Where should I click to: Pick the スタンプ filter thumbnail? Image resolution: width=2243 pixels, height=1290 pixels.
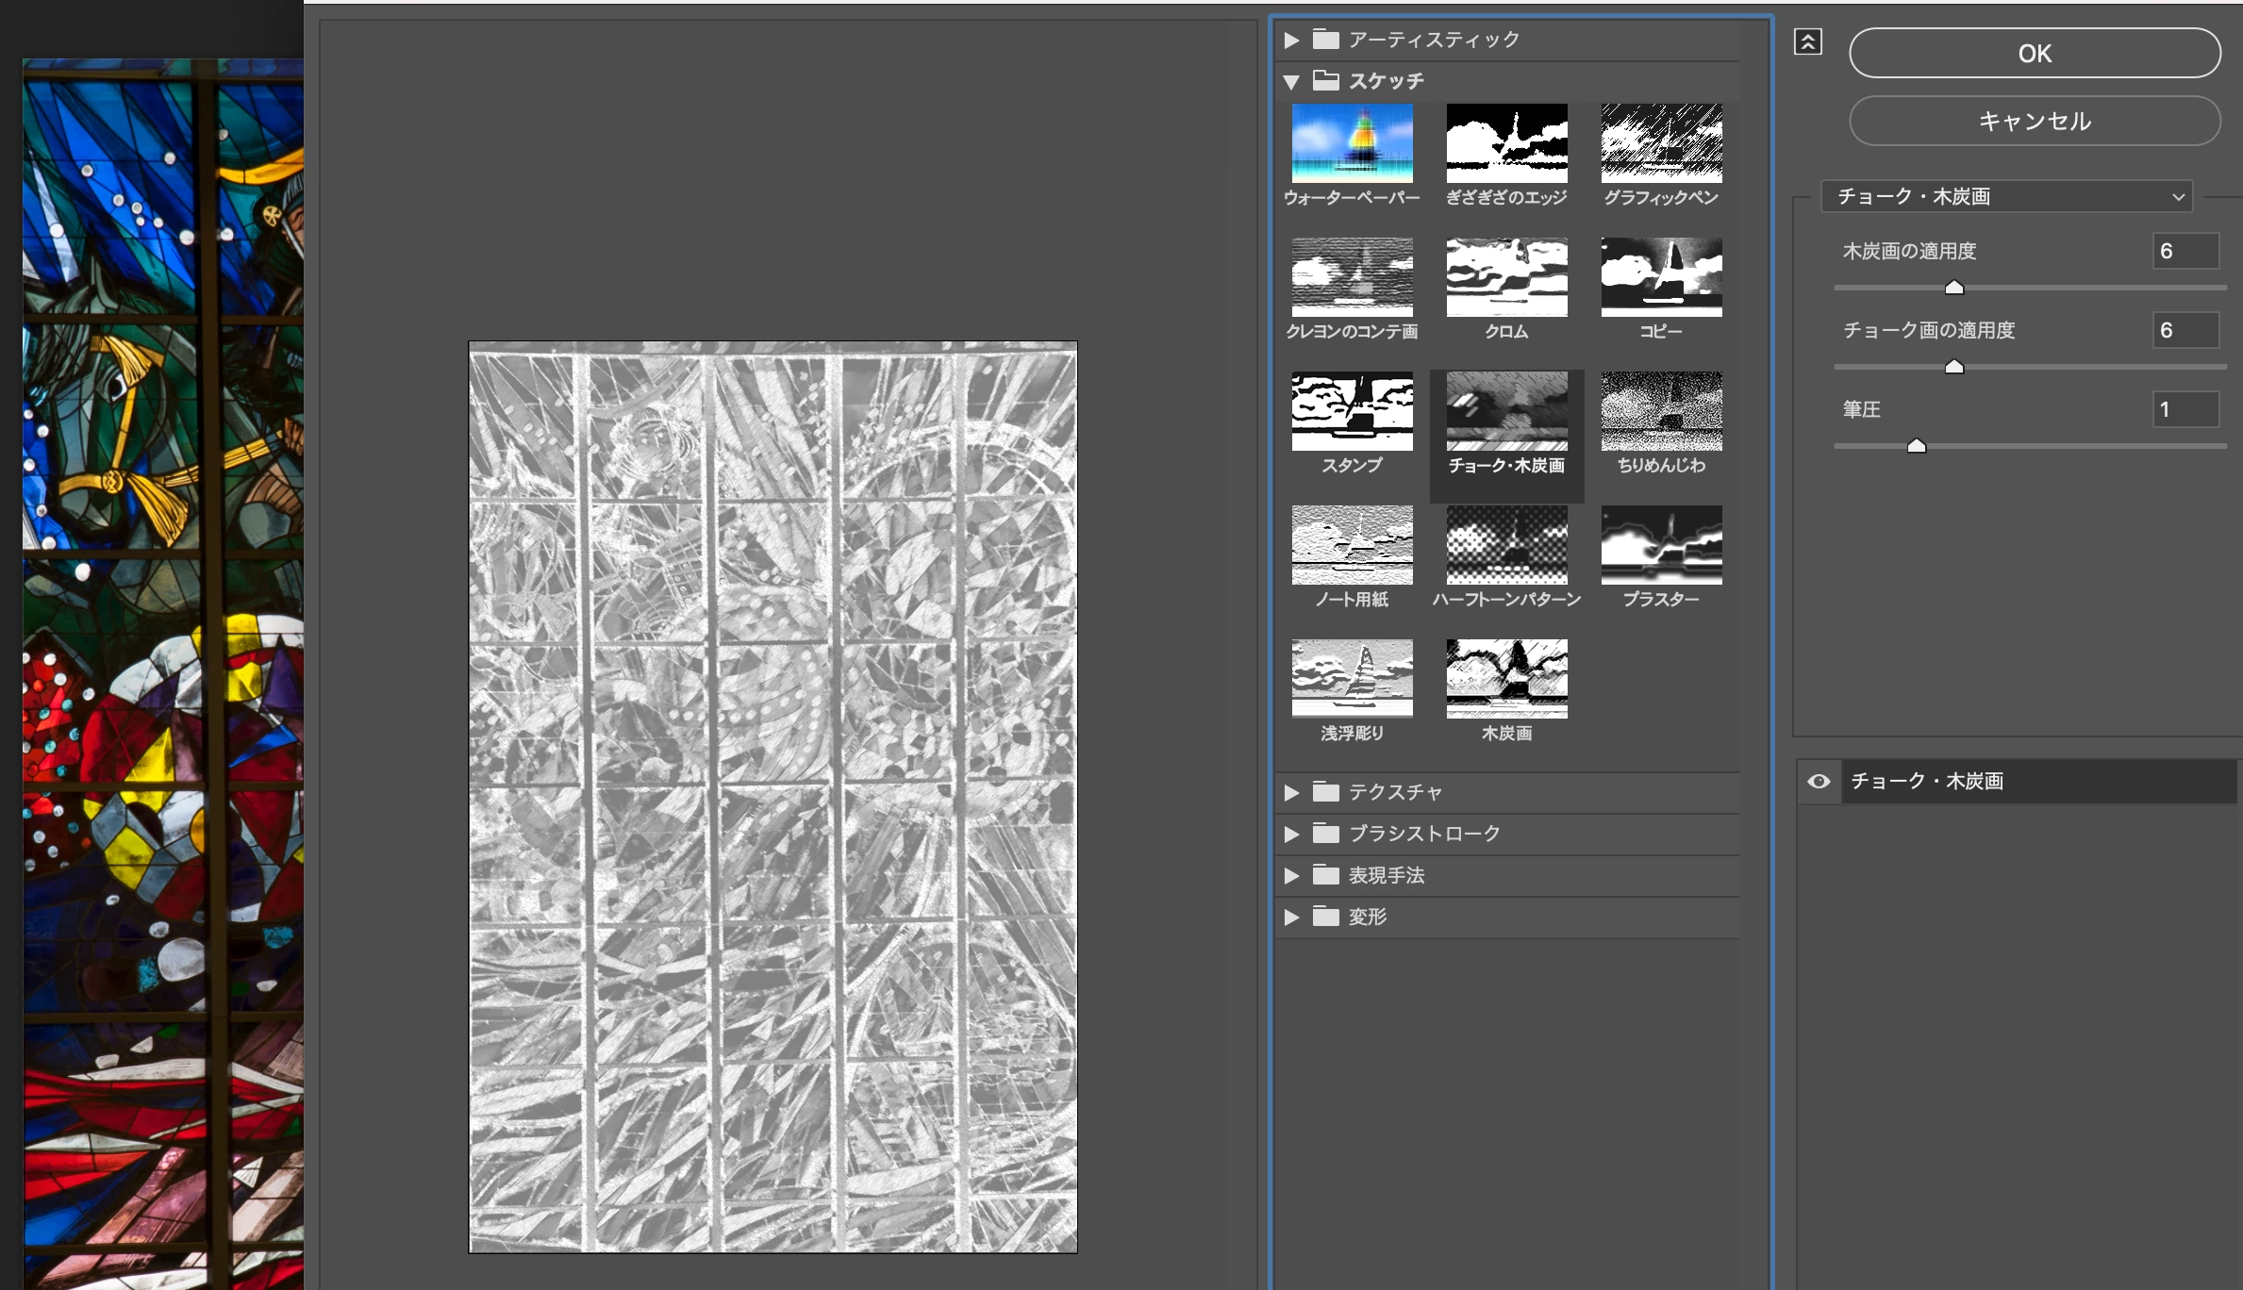click(x=1352, y=411)
